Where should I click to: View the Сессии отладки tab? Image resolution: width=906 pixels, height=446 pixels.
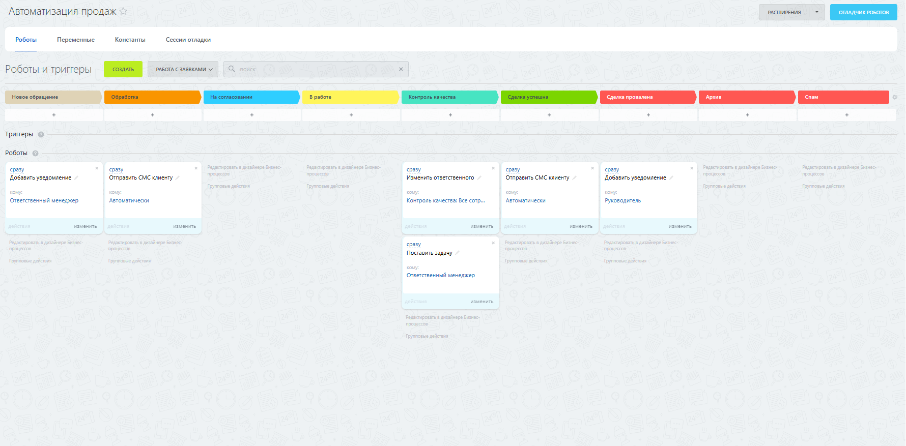[188, 40]
